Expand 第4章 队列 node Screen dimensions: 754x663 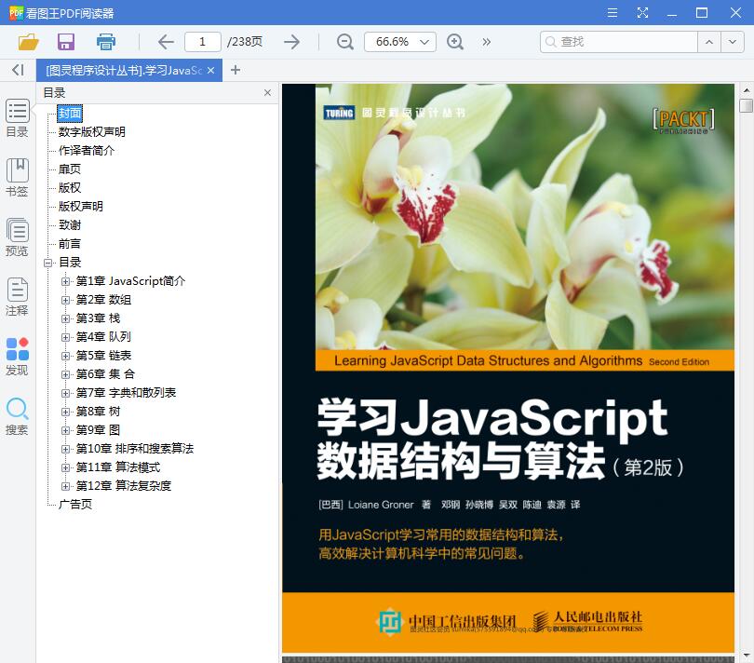point(65,337)
